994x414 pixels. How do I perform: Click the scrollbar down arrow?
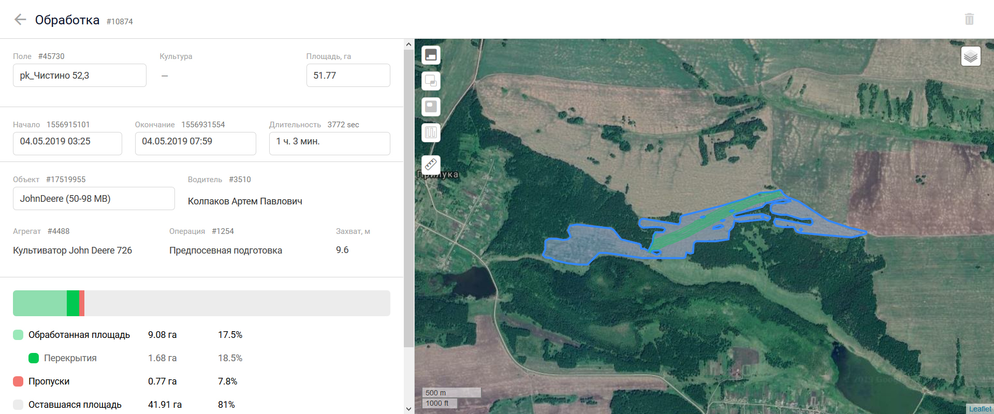(408, 409)
